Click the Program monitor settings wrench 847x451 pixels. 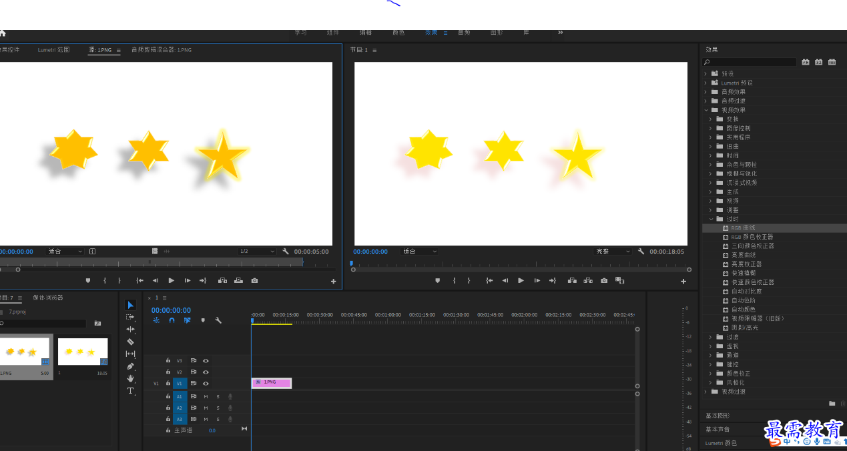tap(641, 252)
